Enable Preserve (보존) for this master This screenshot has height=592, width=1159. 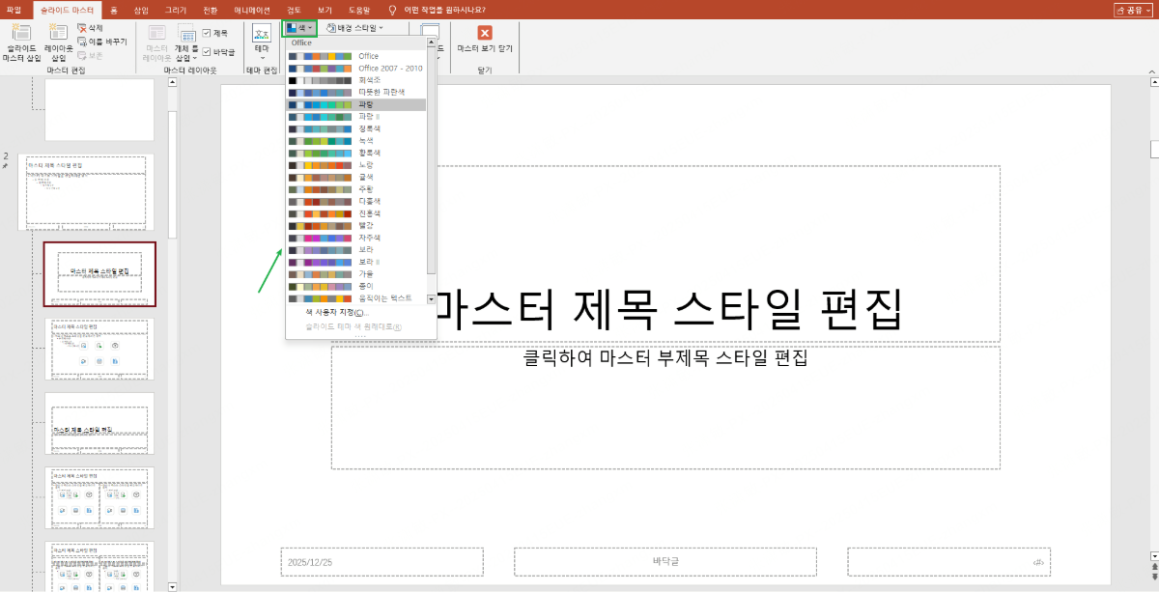(93, 55)
